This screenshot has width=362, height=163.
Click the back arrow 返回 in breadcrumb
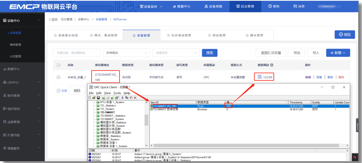[53, 19]
